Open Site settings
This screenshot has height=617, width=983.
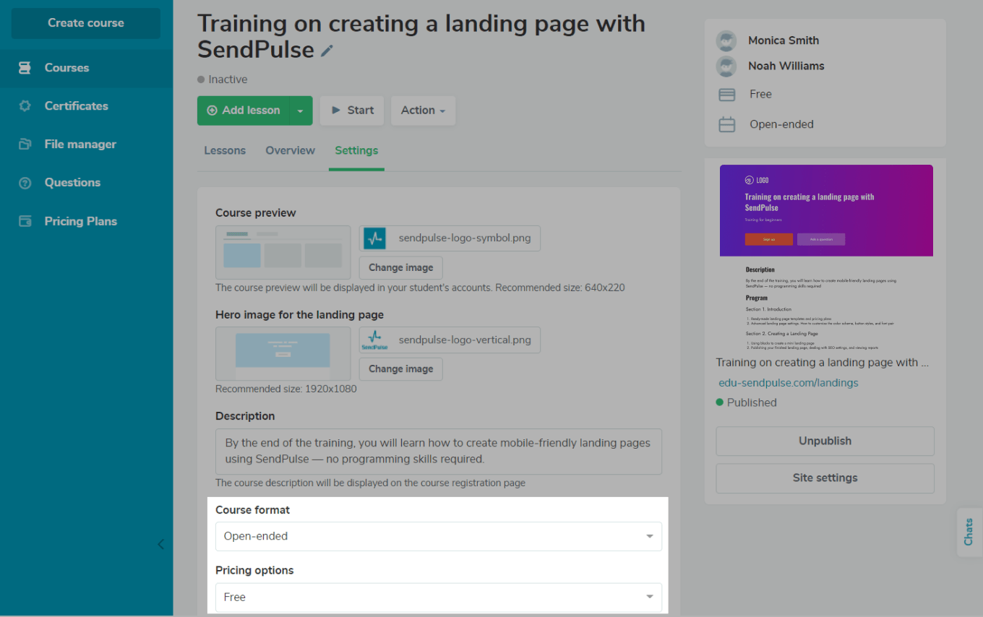coord(825,478)
